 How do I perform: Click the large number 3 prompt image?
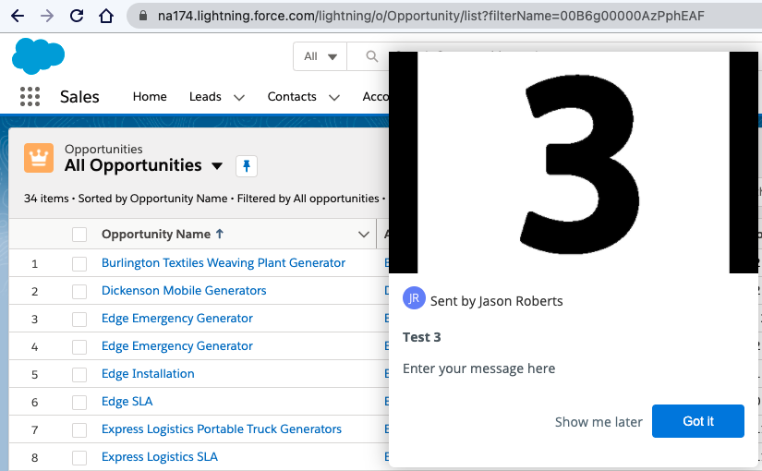tap(574, 163)
